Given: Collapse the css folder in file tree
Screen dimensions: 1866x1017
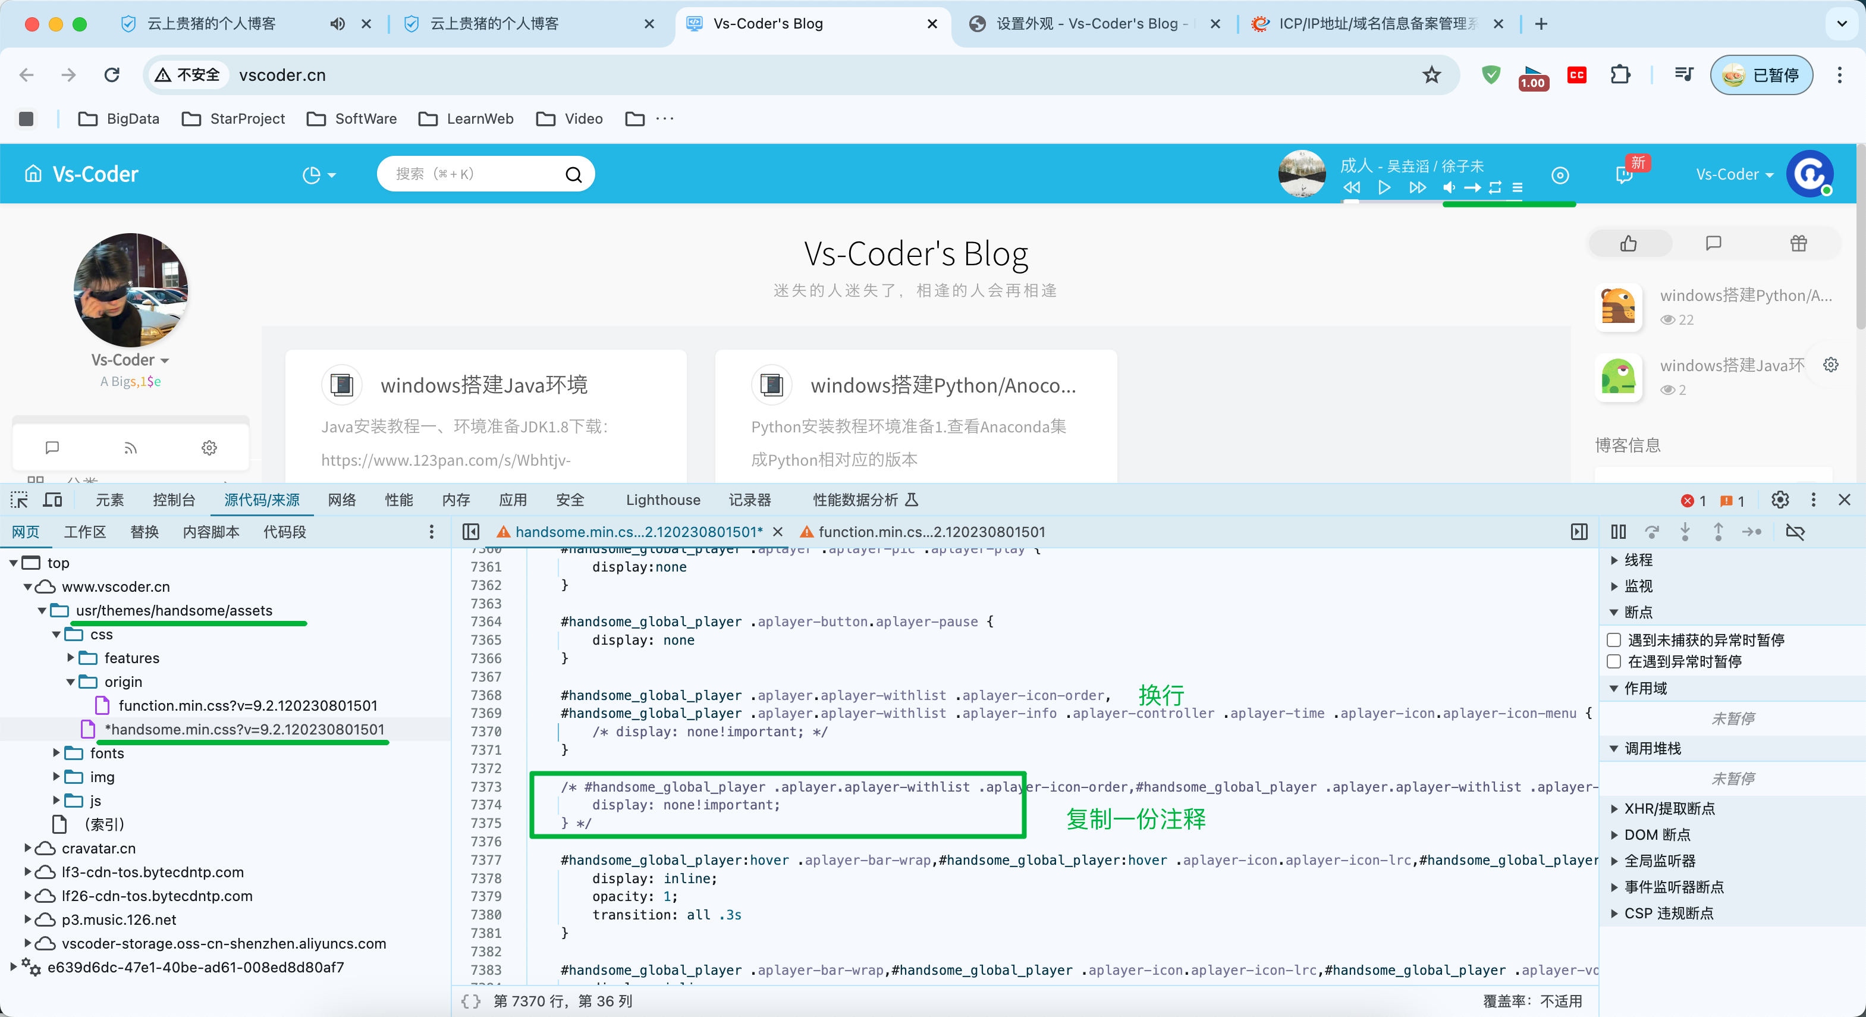Looking at the screenshot, I should coord(56,635).
